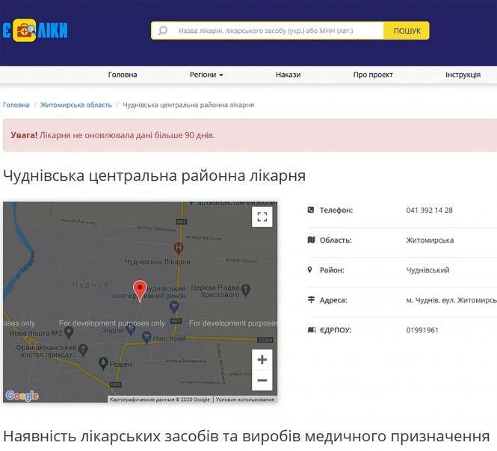The image size is (497, 451).
Task: Click the phone icon beside Телефон
Action: point(311,210)
